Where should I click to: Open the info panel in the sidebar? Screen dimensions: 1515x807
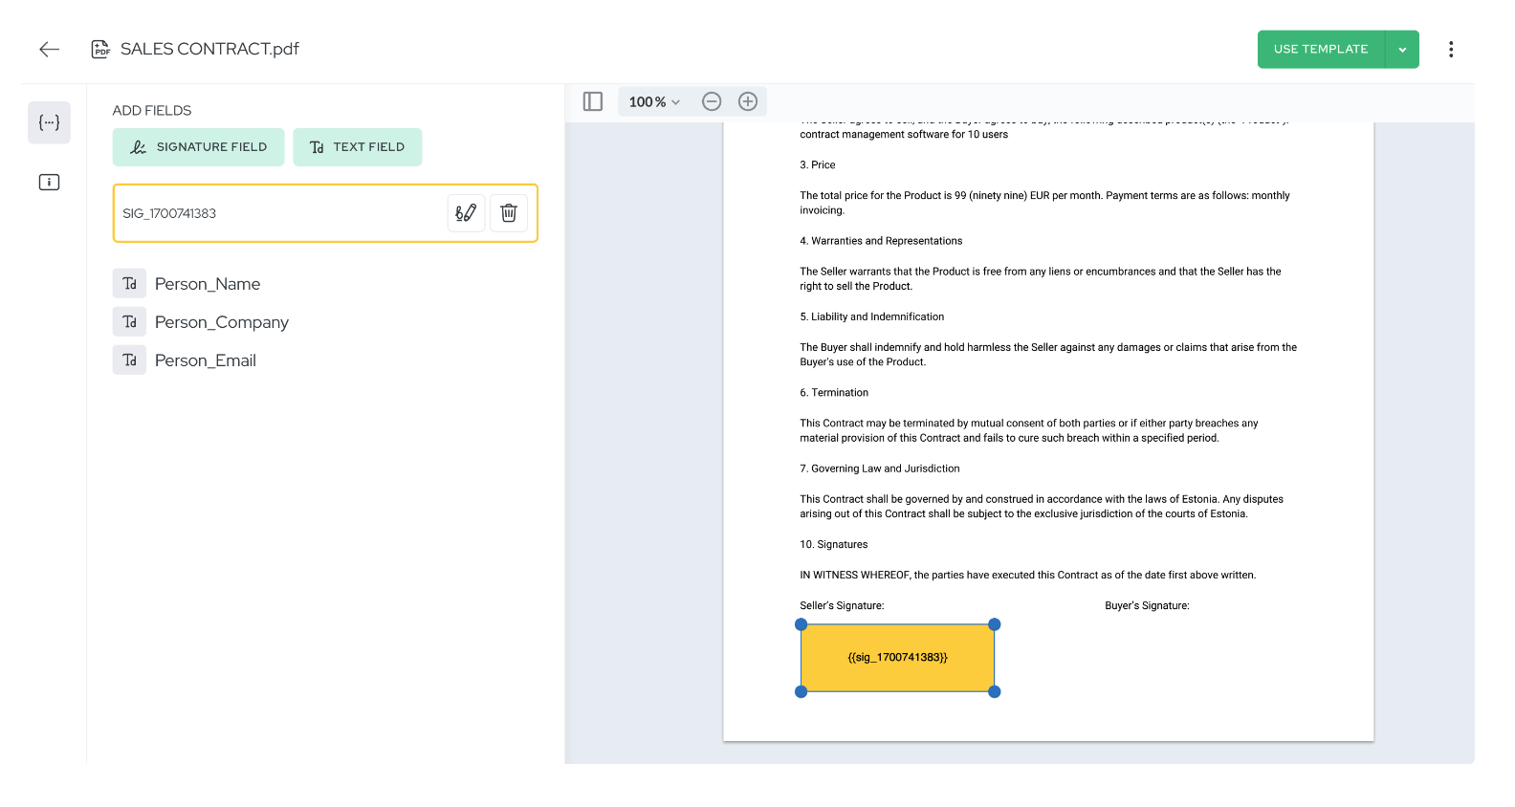tap(49, 182)
